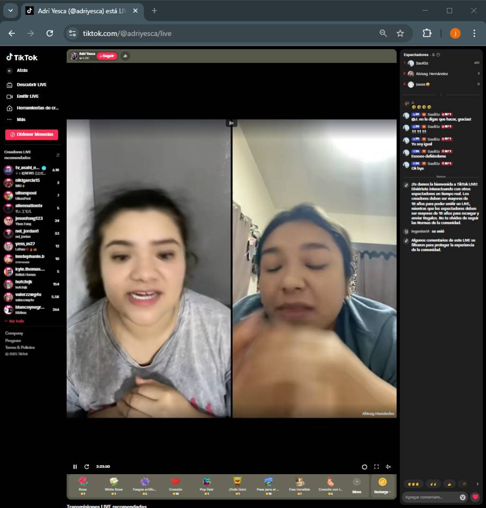Pause the live video
Image resolution: width=486 pixels, height=508 pixels.
tap(75, 467)
